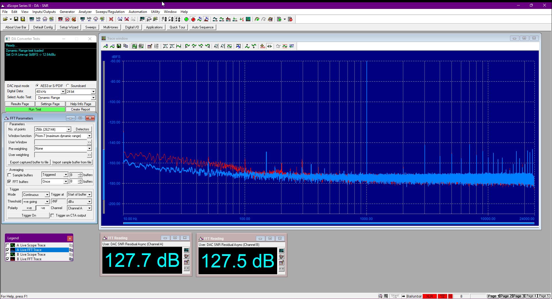Switch to Page 2 tab
The width and height of the screenshot is (552, 299).
pos(506,296)
